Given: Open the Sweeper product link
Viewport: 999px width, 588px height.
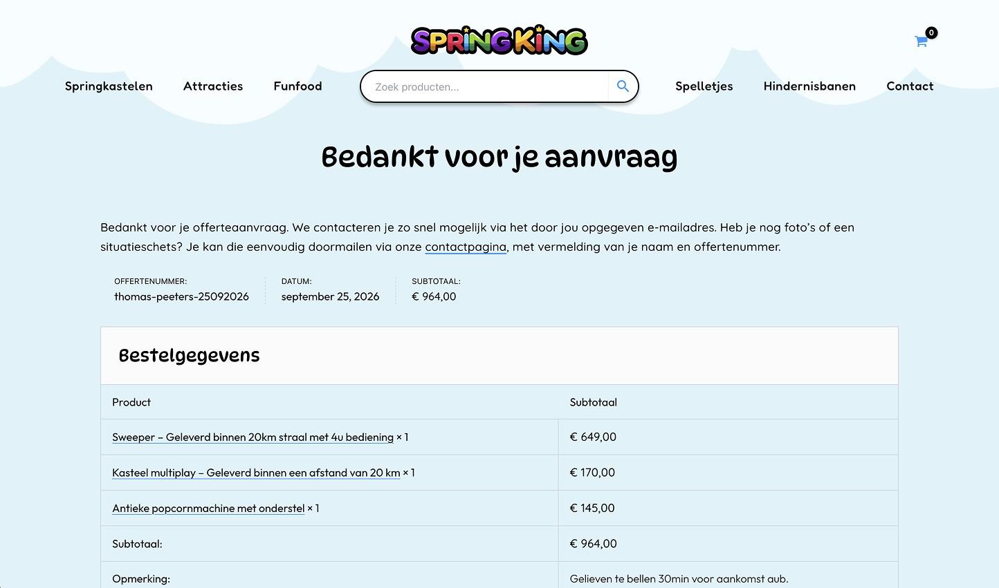Looking at the screenshot, I should (x=253, y=437).
